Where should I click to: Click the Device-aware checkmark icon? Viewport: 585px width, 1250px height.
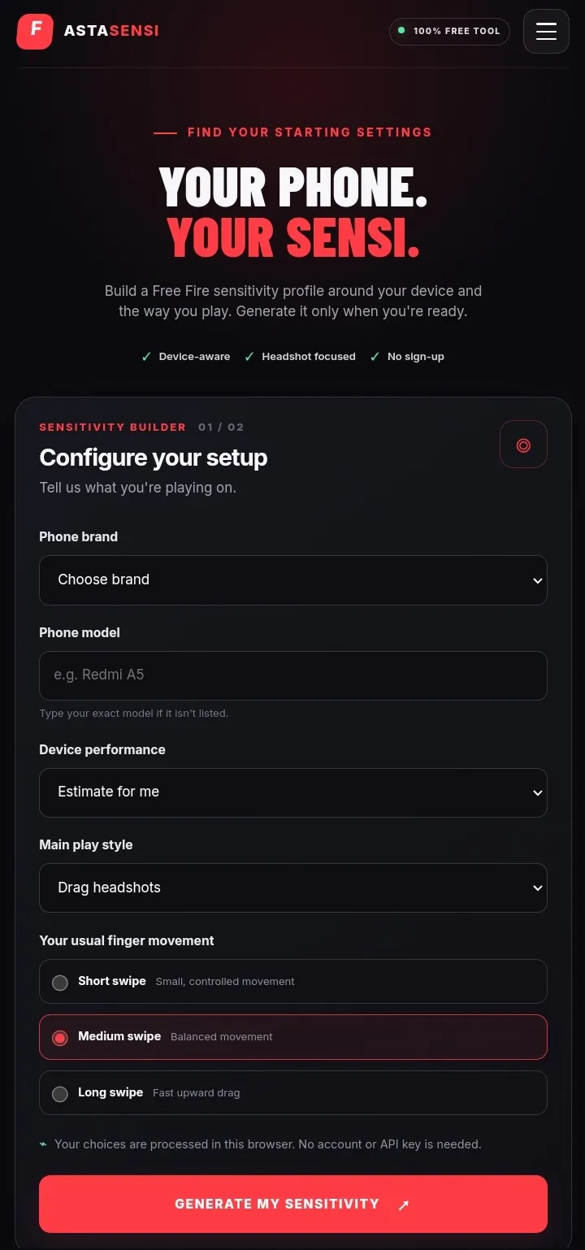point(146,357)
